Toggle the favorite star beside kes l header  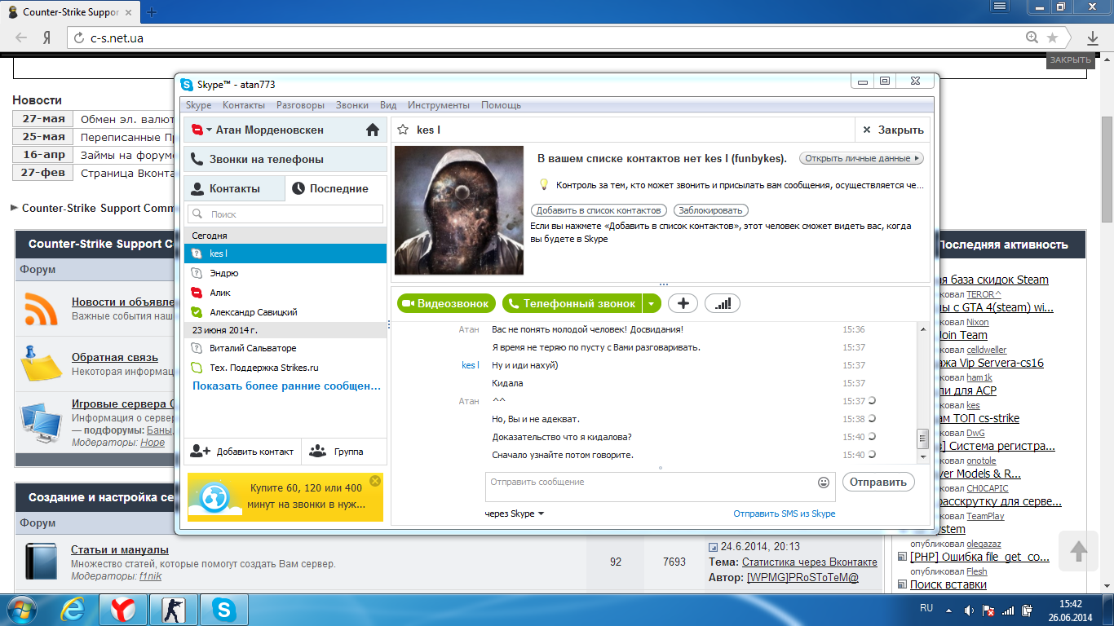coord(402,130)
